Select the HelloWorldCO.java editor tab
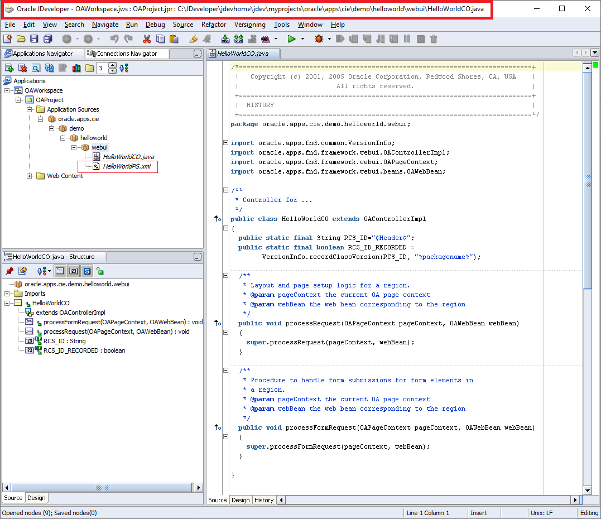The height and width of the screenshot is (519, 601). (x=243, y=54)
